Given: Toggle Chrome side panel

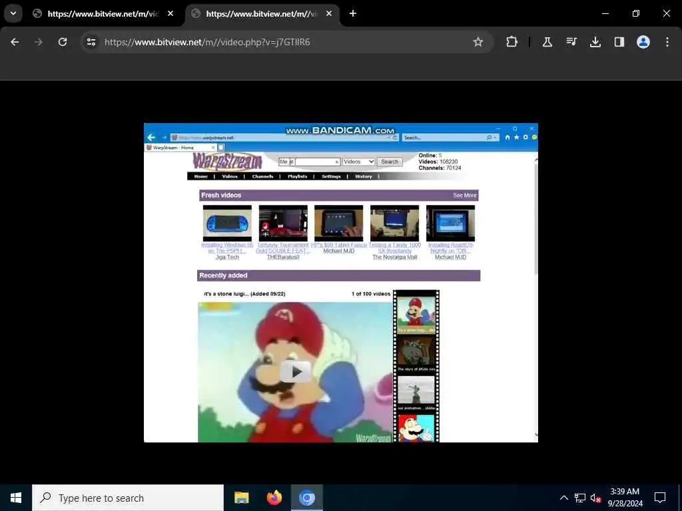Looking at the screenshot, I should pos(619,42).
